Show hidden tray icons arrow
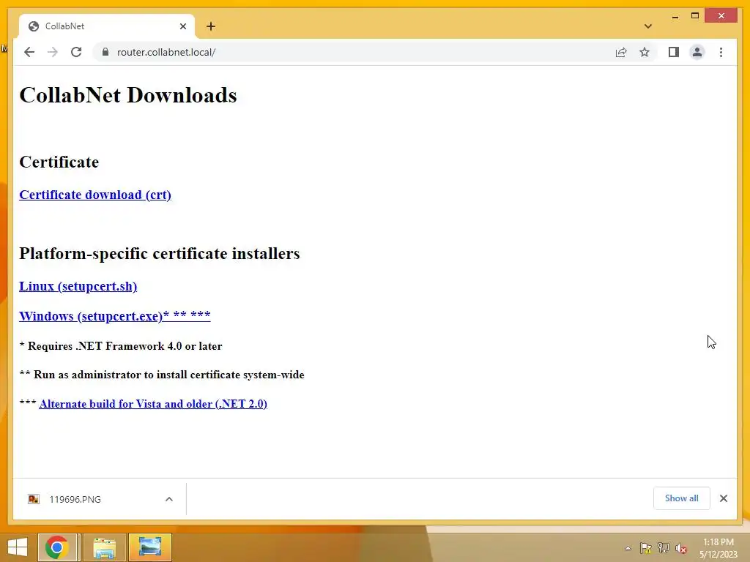This screenshot has height=562, width=750. [628, 548]
